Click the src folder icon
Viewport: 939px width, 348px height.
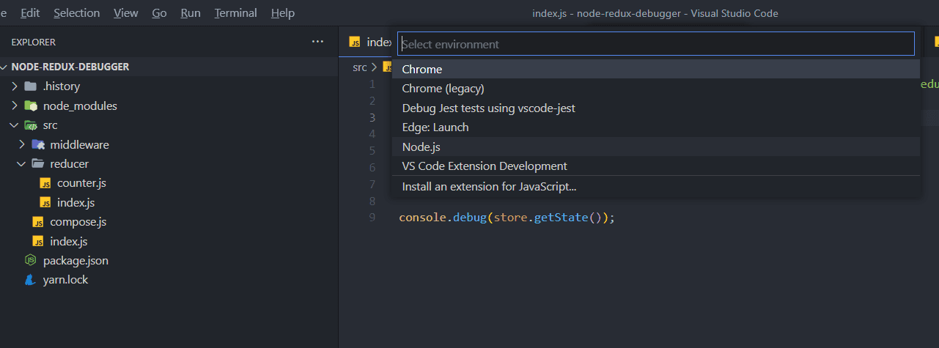[x=30, y=125]
